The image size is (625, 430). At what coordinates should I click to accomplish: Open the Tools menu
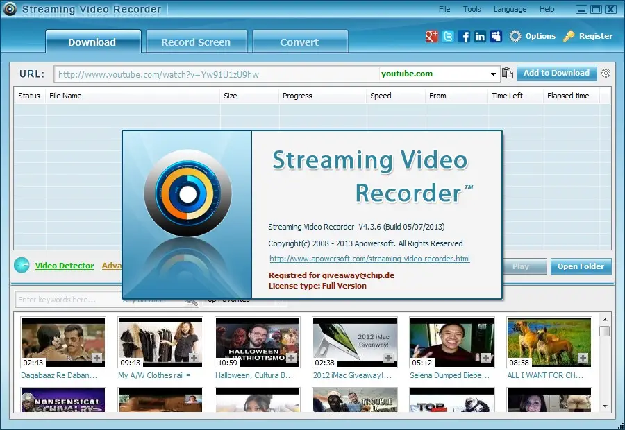[472, 9]
